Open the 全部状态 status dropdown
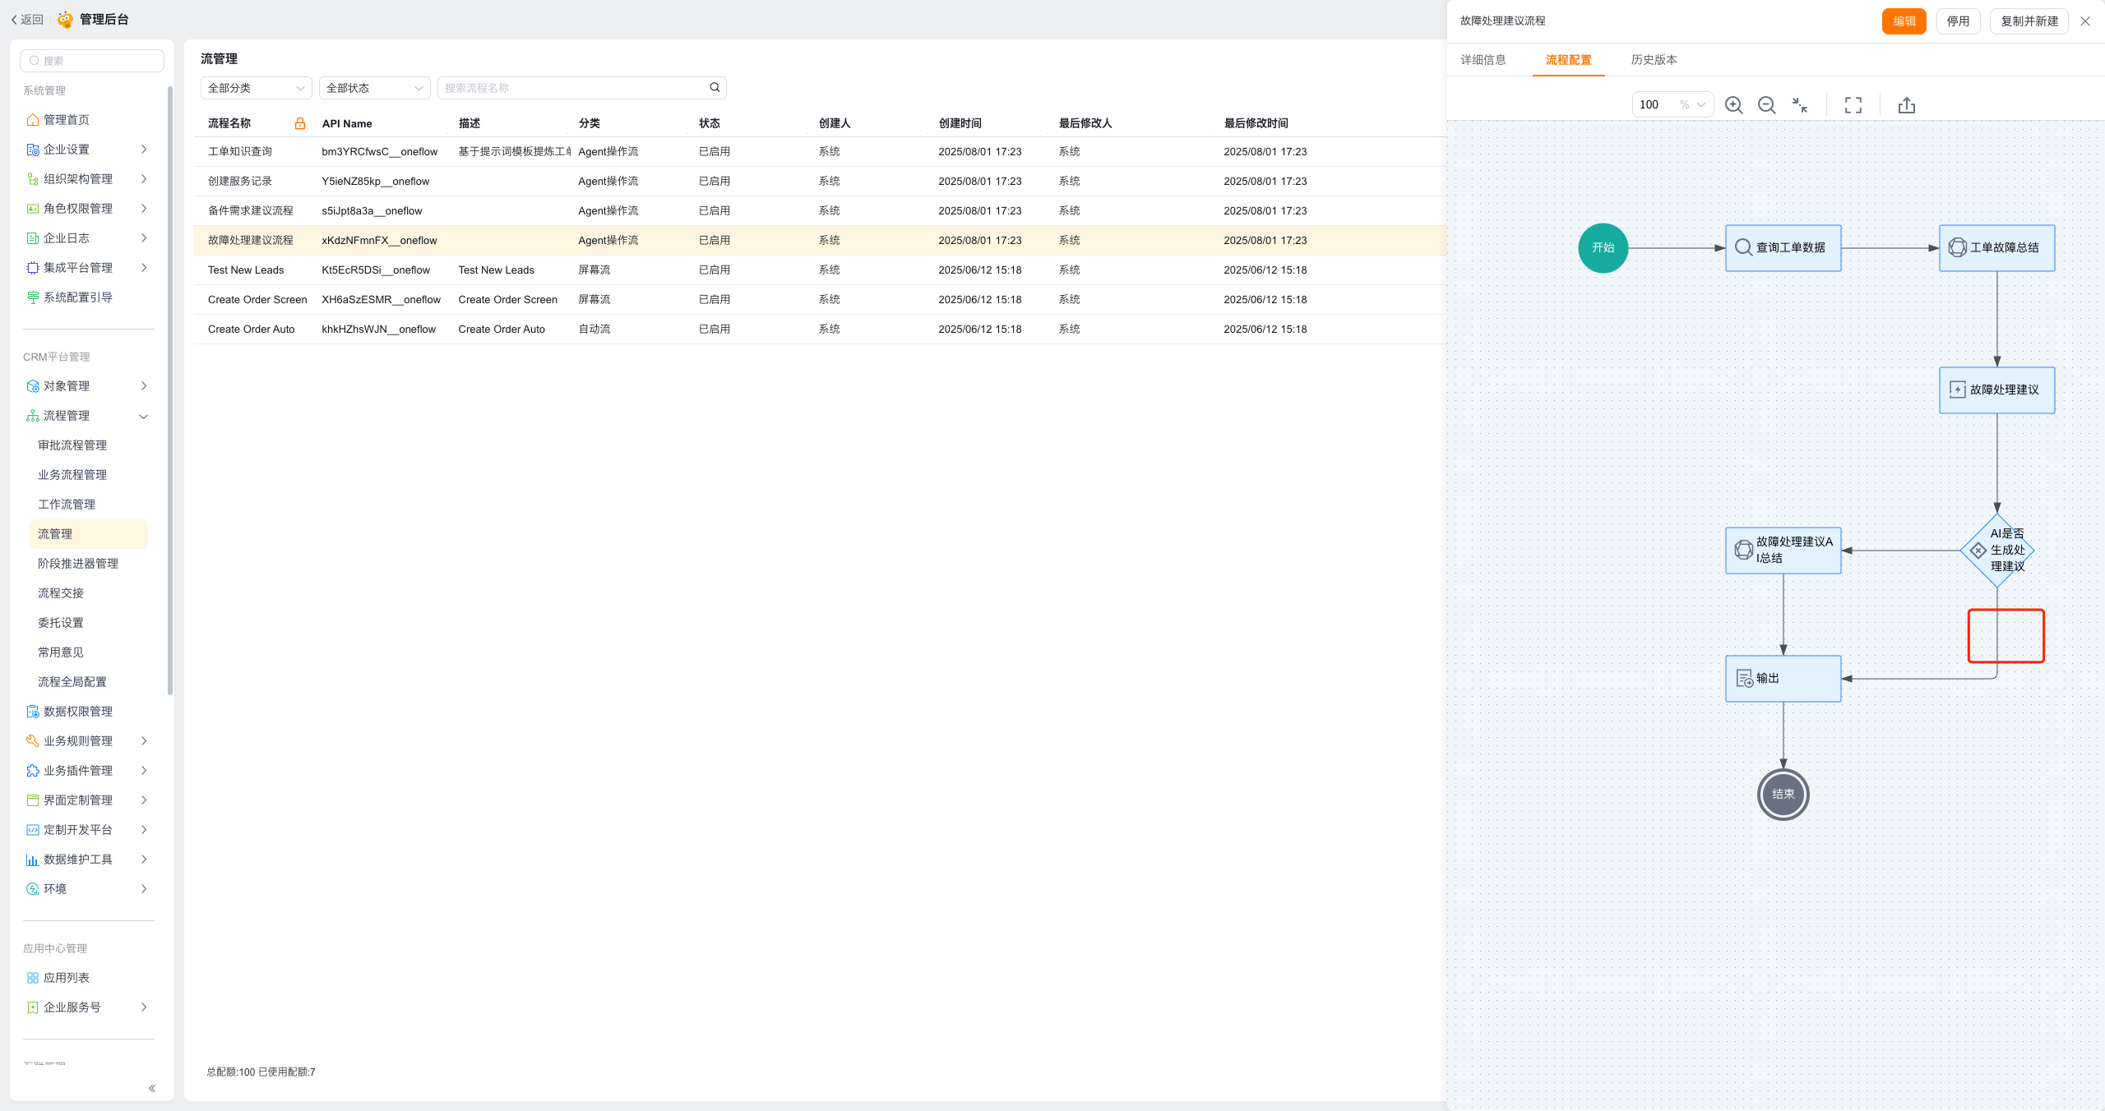2105x1111 pixels. click(374, 88)
